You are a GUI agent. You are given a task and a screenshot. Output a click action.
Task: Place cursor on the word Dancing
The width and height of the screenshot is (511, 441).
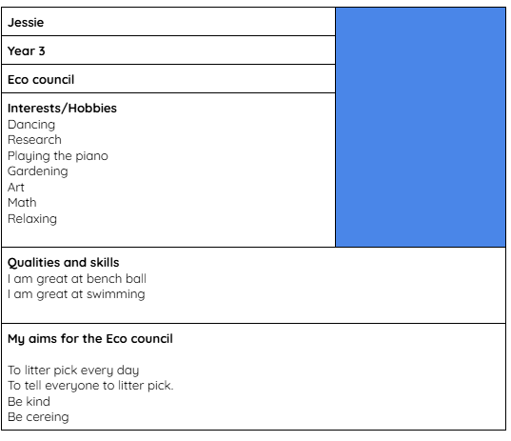[x=31, y=125]
